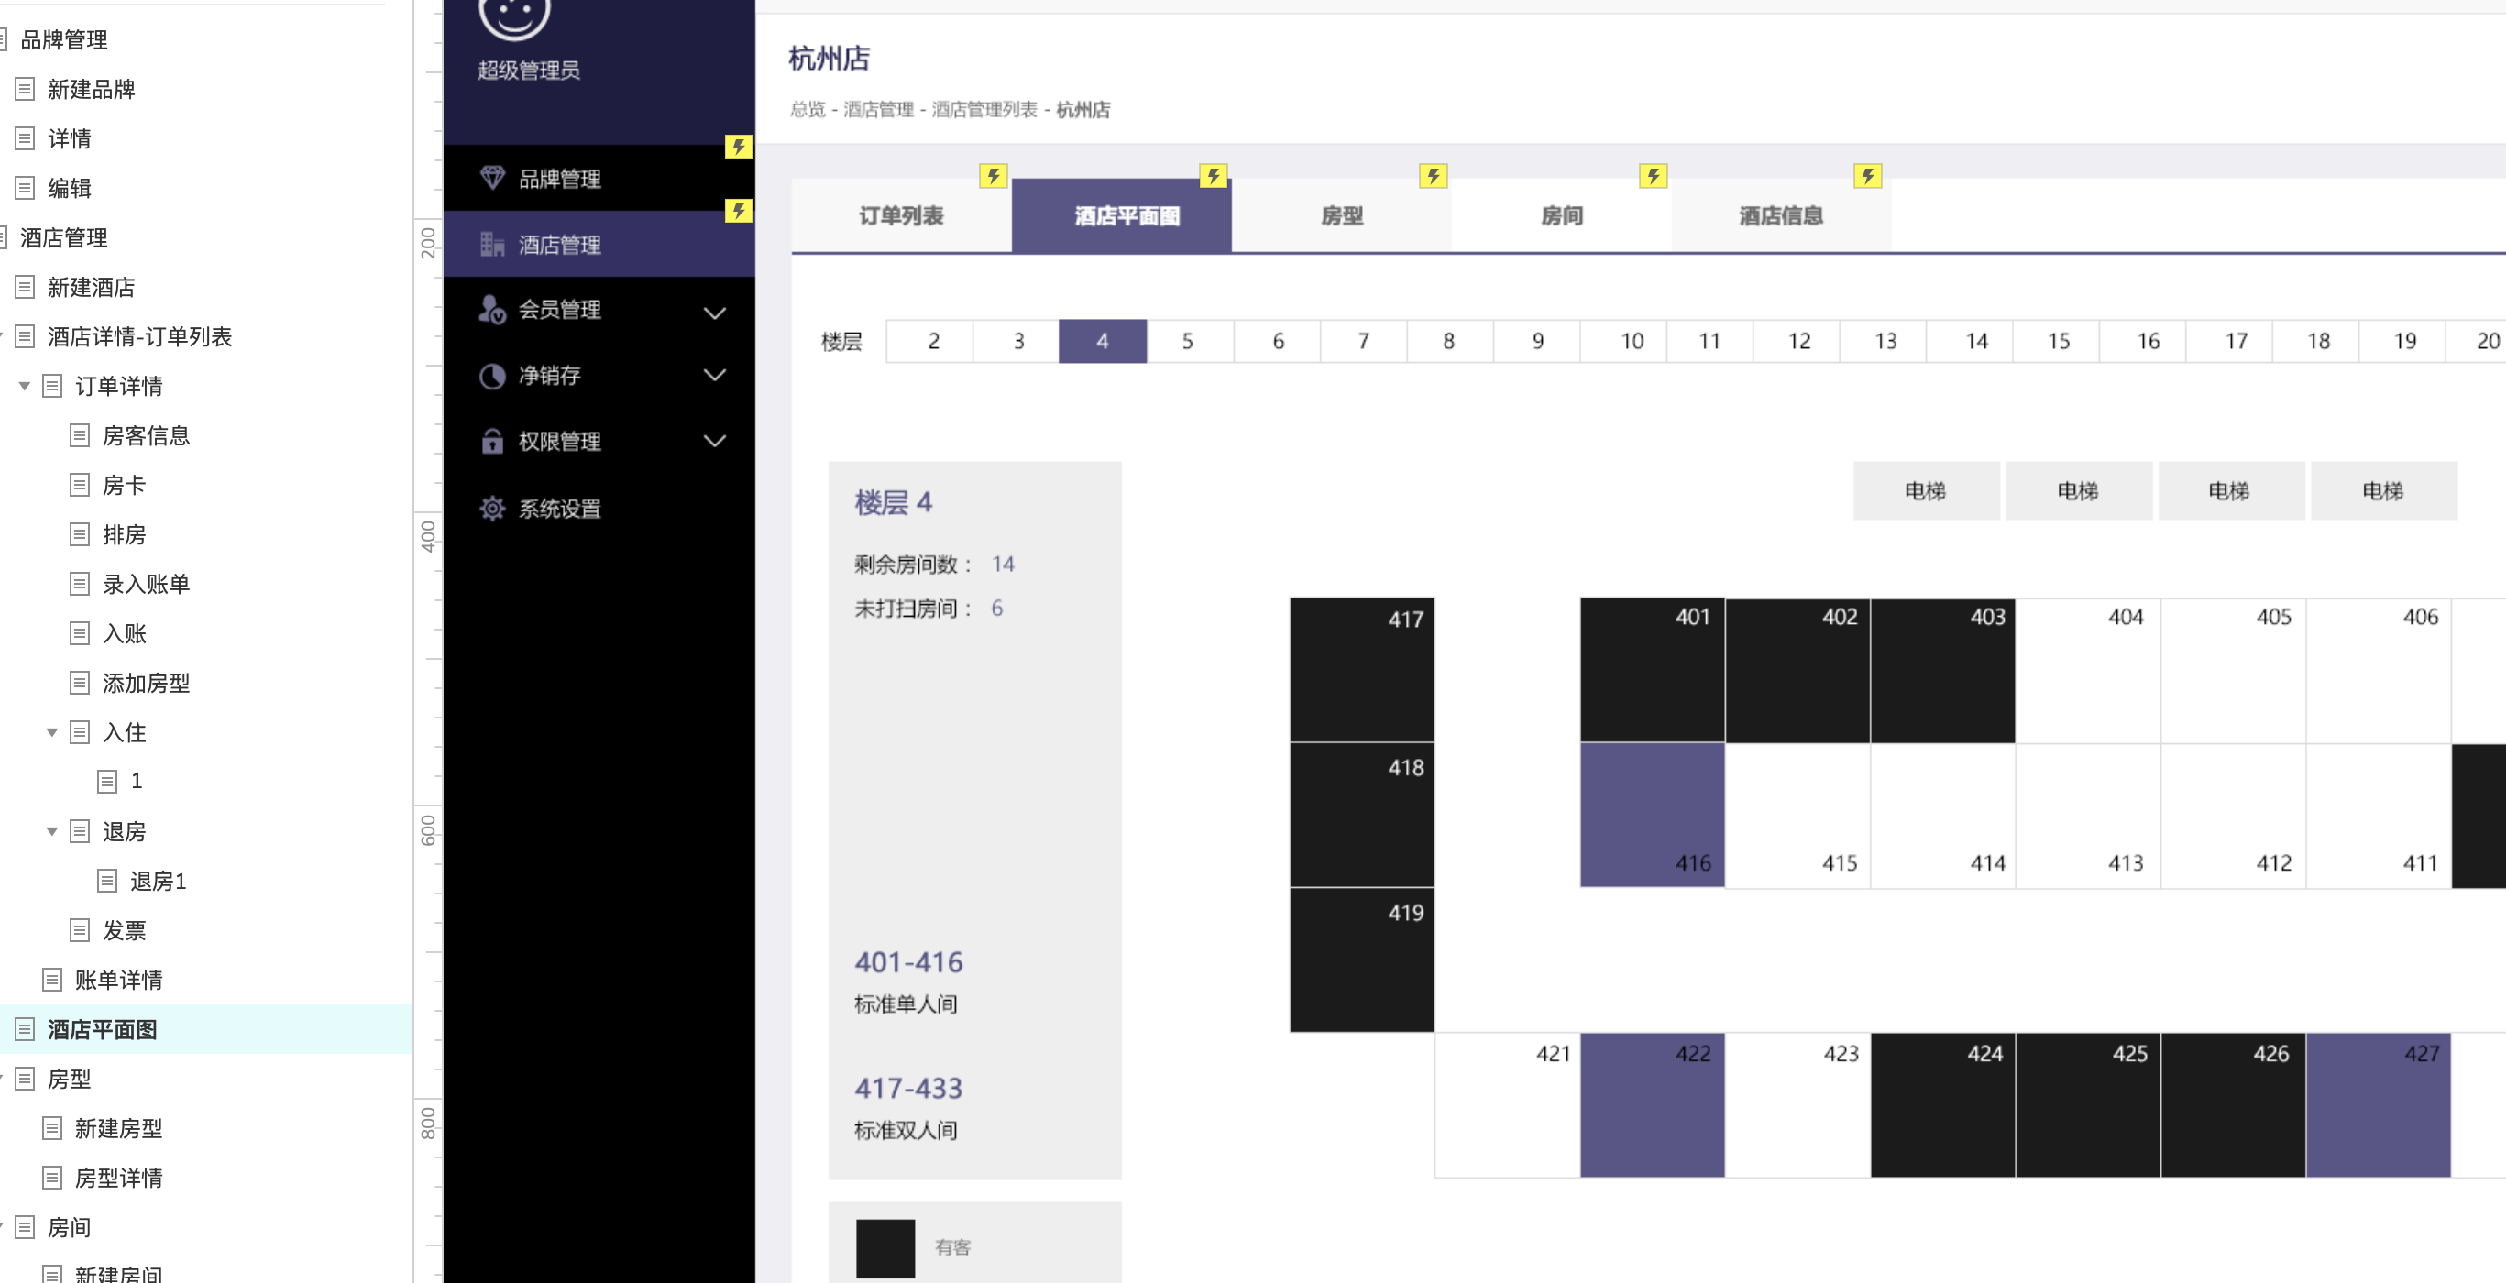Click the black 有客 legend swatch
This screenshot has height=1283, width=2506.
click(885, 1248)
